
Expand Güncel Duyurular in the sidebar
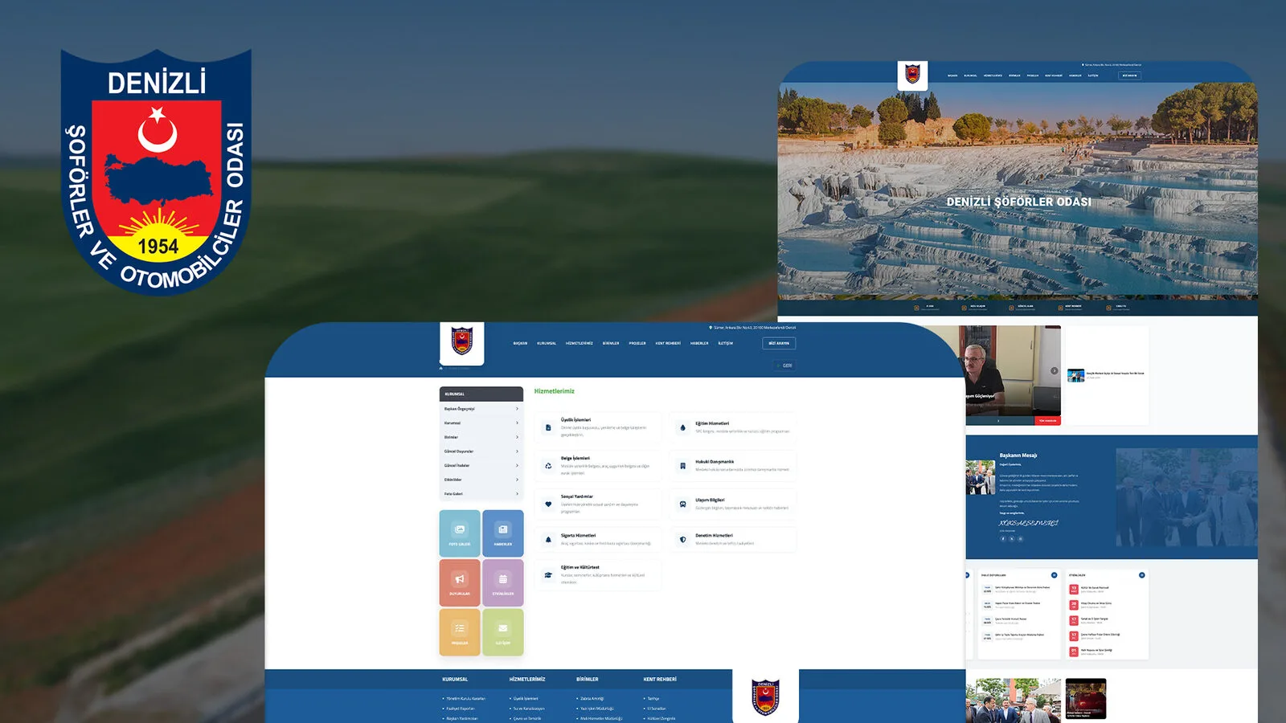481,451
